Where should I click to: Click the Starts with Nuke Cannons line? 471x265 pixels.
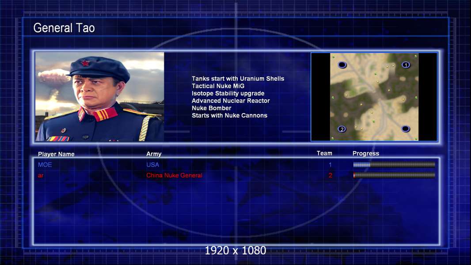point(229,115)
